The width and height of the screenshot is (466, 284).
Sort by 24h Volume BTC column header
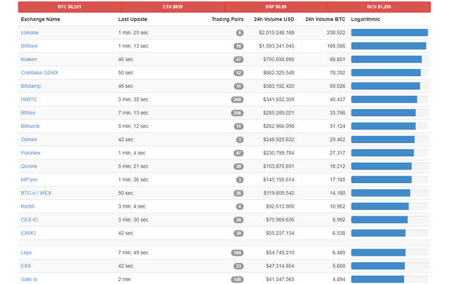(x=325, y=20)
